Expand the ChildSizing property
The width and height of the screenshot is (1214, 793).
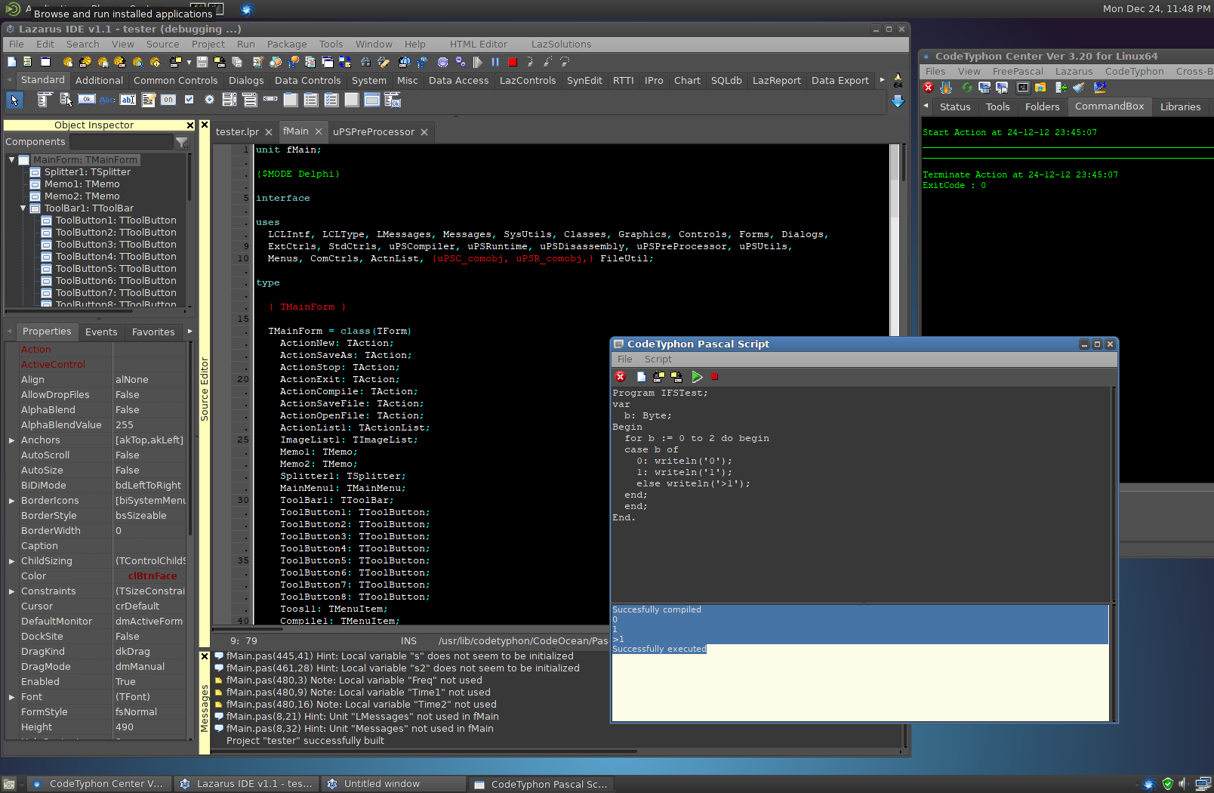click(11, 561)
